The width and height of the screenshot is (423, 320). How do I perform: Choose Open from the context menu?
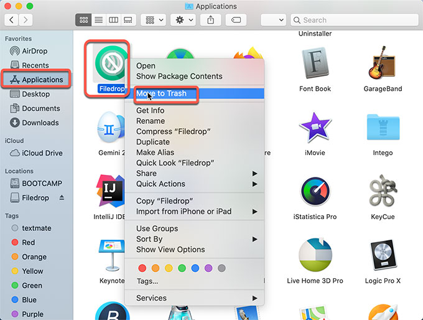[x=194, y=66]
